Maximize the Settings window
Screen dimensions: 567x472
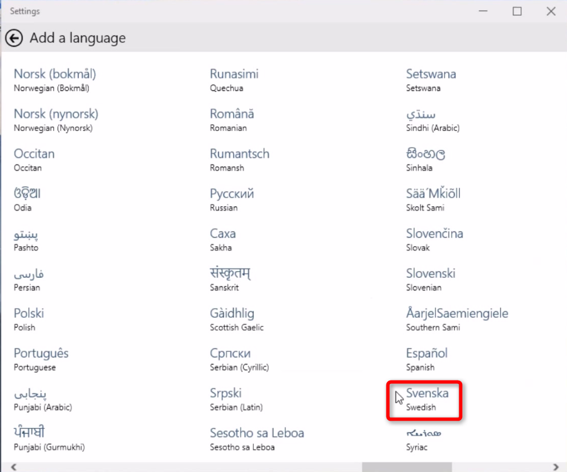point(517,11)
